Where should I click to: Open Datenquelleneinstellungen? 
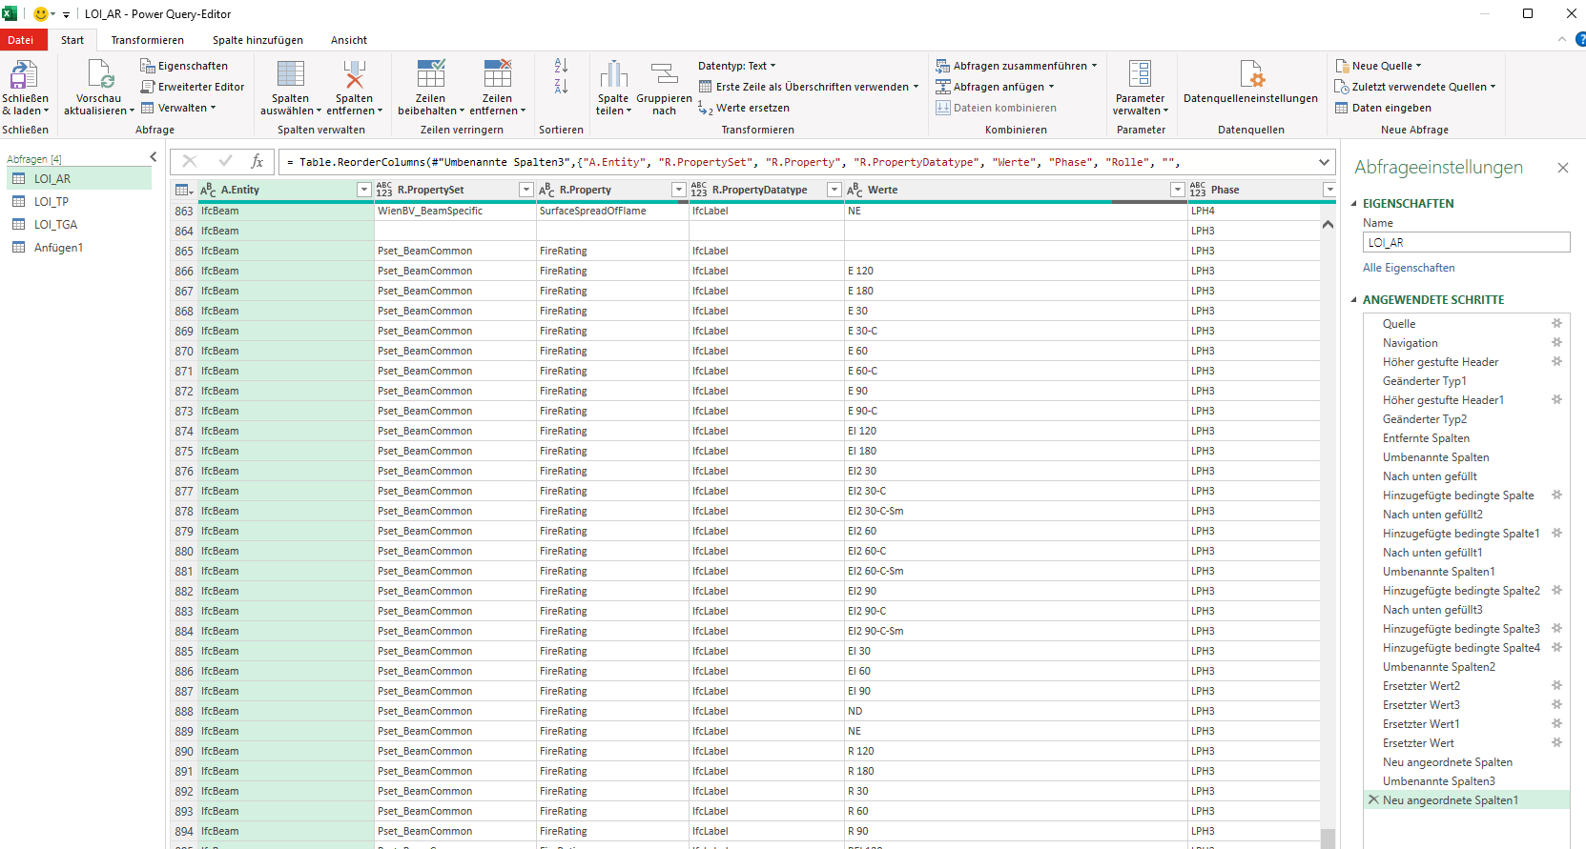pos(1250,87)
